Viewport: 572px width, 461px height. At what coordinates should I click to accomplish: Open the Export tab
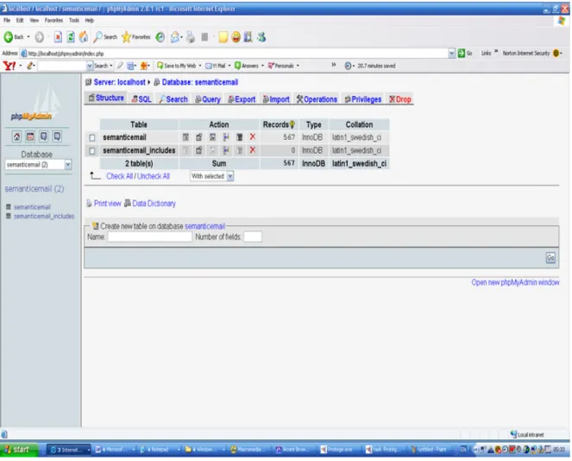click(x=242, y=99)
